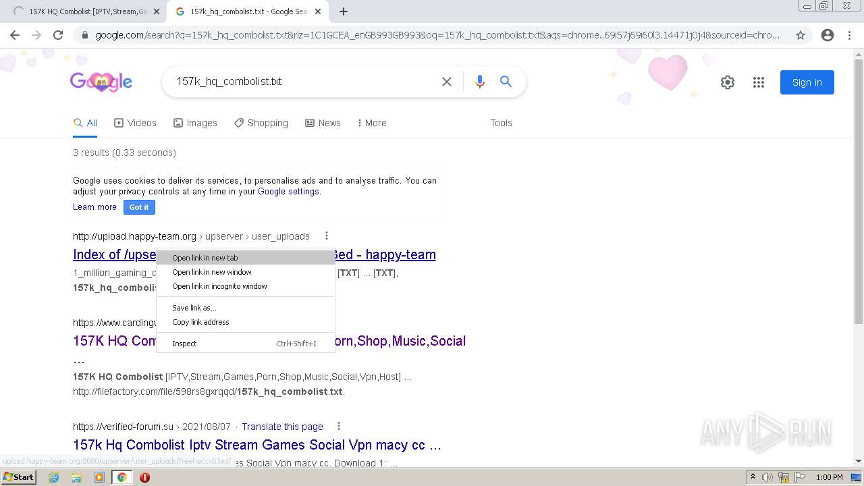Click the browser back arrow
Image resolution: width=864 pixels, height=486 pixels.
(15, 35)
